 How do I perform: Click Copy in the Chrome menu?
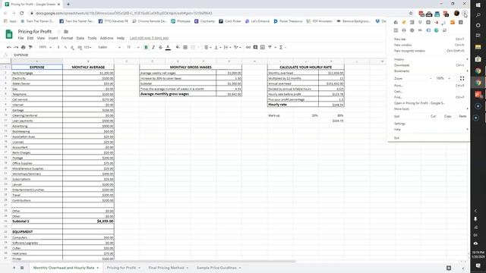[447, 116]
